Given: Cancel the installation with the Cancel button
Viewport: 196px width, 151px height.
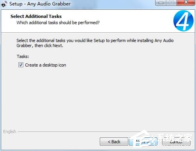Looking at the screenshot, I should coord(176,142).
